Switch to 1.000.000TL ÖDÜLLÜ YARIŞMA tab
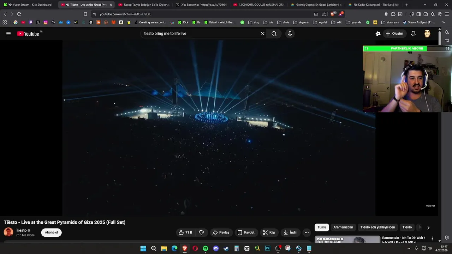 pyautogui.click(x=259, y=5)
